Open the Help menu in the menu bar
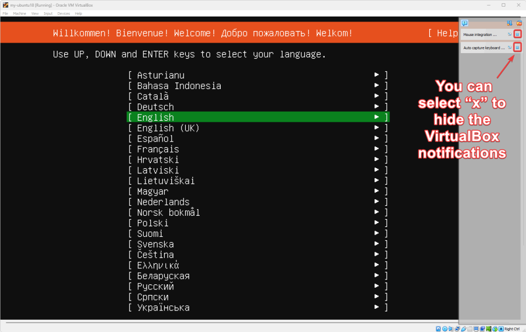526x332 pixels. [79, 13]
